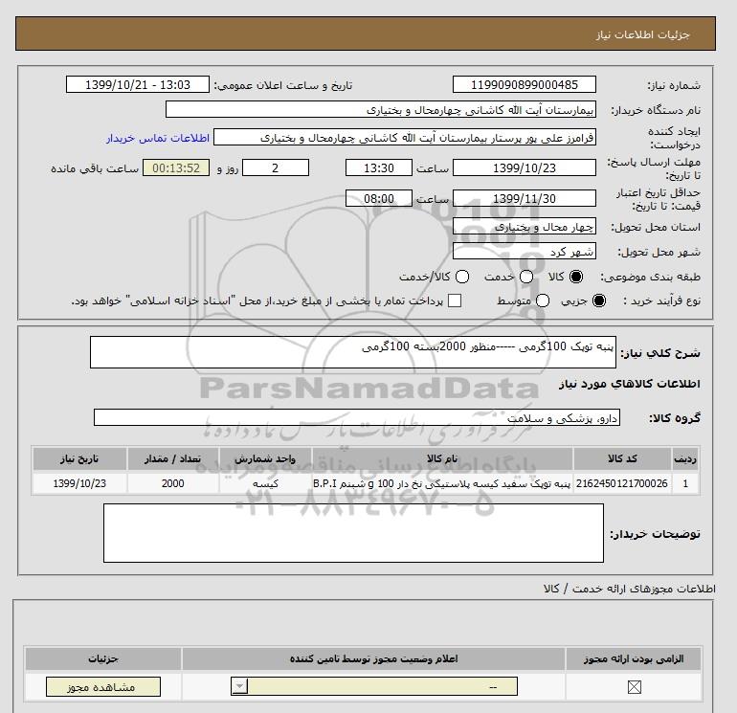The image size is (737, 713).
Task: Click the کد کالا column header
Action: (622, 458)
